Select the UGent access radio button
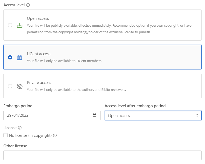205x164 pixels. [10, 57]
